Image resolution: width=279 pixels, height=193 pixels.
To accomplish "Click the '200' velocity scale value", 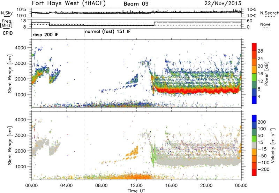I will (x=262, y=122).
